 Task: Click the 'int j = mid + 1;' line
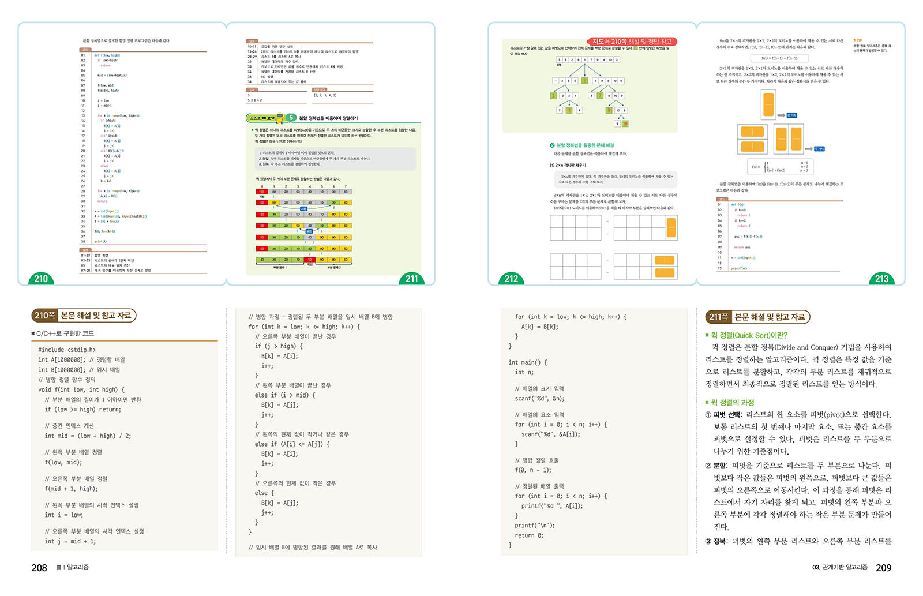point(70,542)
